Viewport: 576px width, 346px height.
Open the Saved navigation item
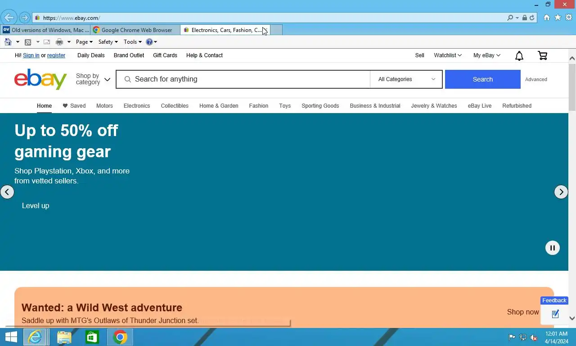[74, 106]
